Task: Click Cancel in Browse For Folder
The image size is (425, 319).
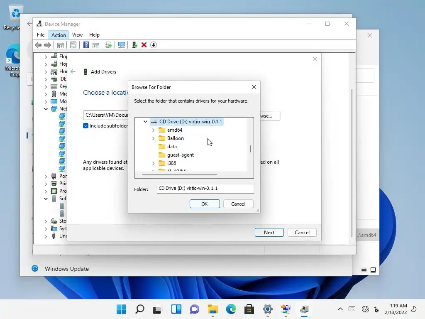Action: tap(238, 204)
